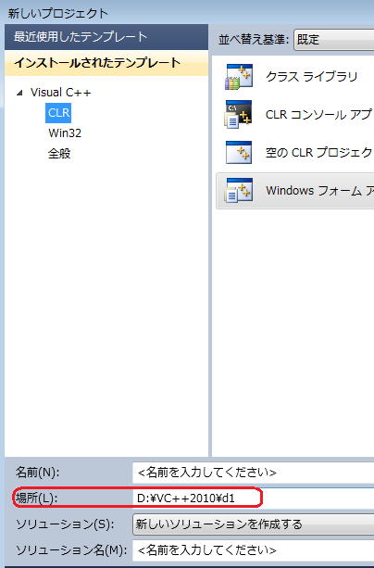Click the 名前(N) project name field
The width and height of the screenshot is (374, 568).
pyautogui.click(x=253, y=473)
